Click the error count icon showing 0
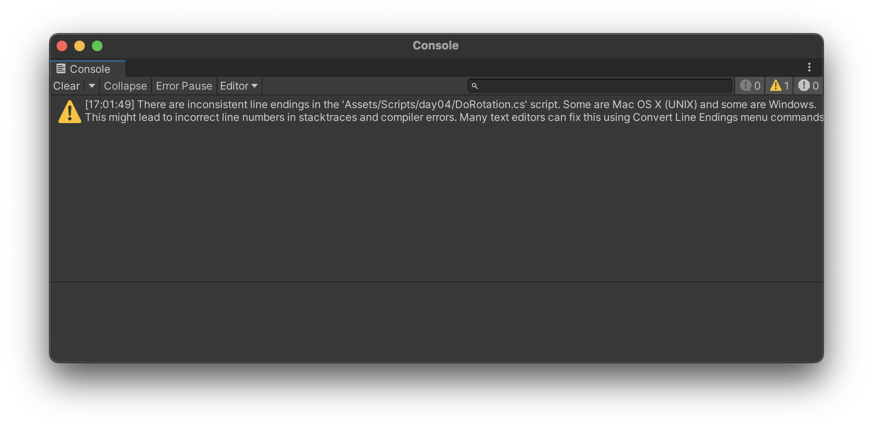Image resolution: width=873 pixels, height=428 pixels. pos(808,86)
